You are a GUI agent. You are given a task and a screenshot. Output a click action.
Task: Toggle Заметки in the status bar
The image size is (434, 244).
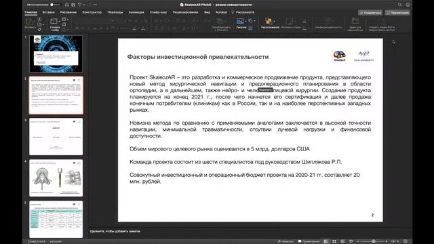285,241
